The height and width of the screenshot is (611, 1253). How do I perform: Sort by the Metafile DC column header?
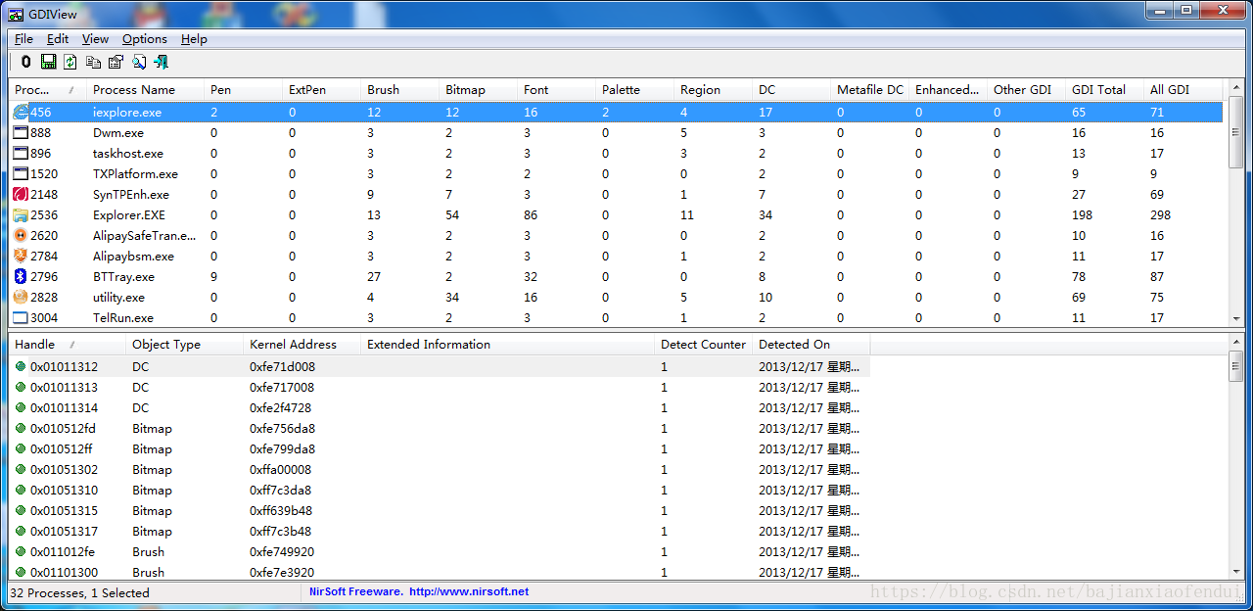(869, 90)
